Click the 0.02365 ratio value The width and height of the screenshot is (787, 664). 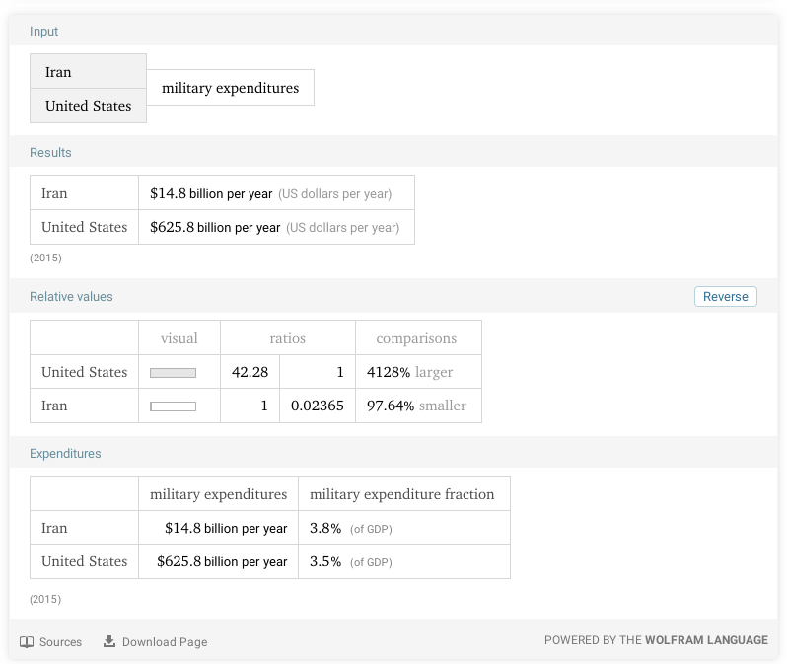pyautogui.click(x=318, y=406)
